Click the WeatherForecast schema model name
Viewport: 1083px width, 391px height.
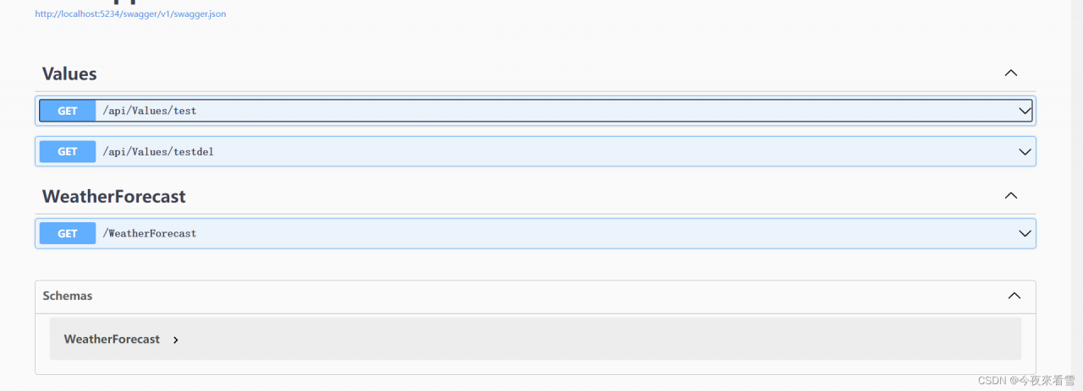click(x=112, y=339)
